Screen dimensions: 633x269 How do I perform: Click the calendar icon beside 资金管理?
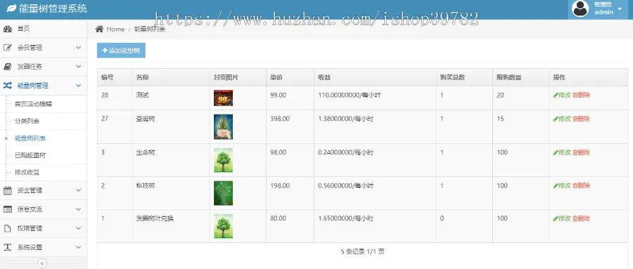[8, 190]
